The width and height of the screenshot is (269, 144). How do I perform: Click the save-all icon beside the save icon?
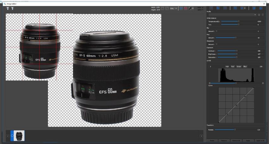[12, 9]
